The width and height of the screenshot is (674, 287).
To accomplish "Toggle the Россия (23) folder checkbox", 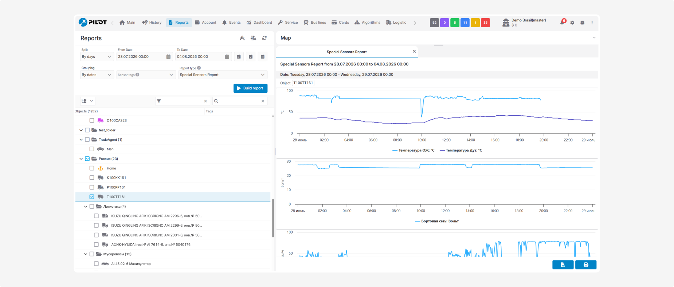I will click(87, 159).
